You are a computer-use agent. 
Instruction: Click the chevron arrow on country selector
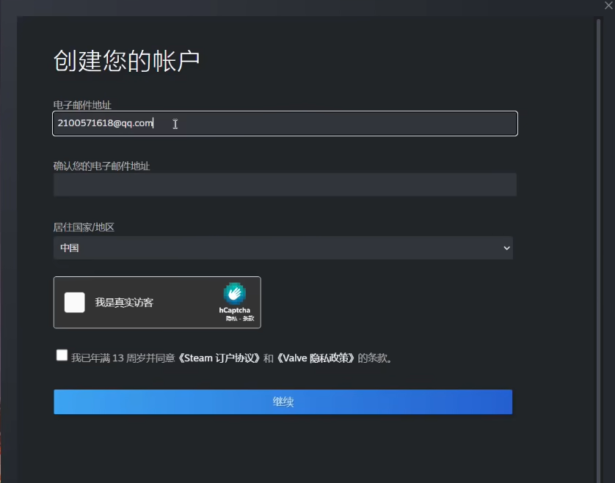(x=506, y=248)
